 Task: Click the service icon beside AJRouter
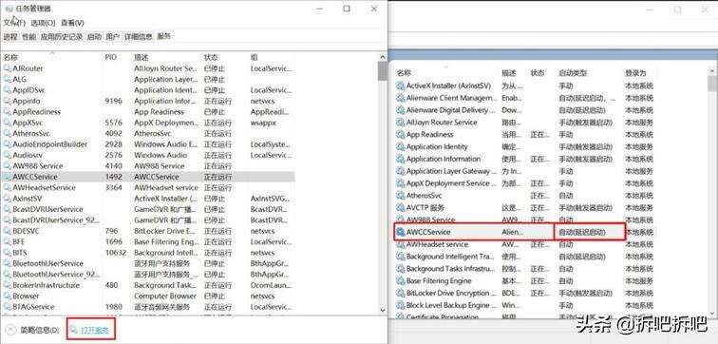click(x=8, y=68)
